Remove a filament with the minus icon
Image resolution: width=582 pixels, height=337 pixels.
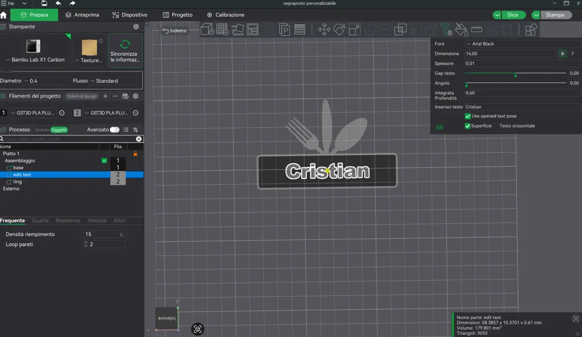(115, 96)
